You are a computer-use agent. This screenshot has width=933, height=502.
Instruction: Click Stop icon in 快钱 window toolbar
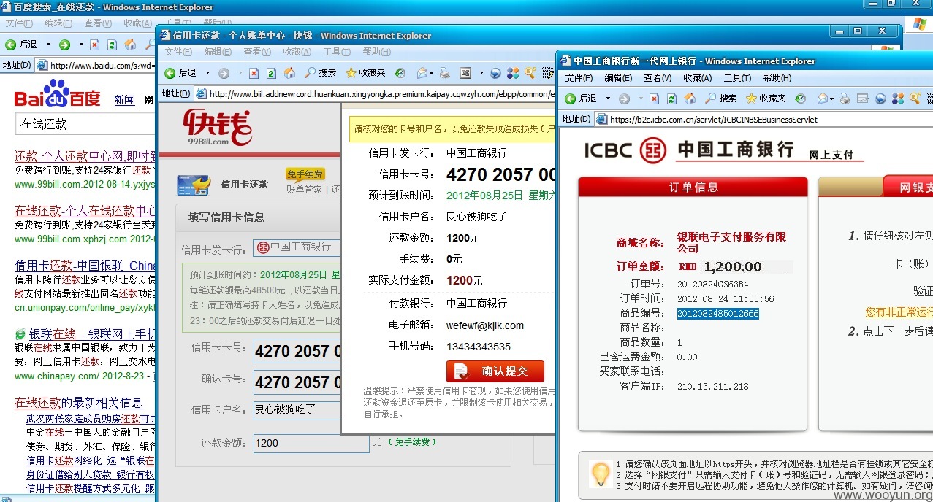tap(254, 73)
